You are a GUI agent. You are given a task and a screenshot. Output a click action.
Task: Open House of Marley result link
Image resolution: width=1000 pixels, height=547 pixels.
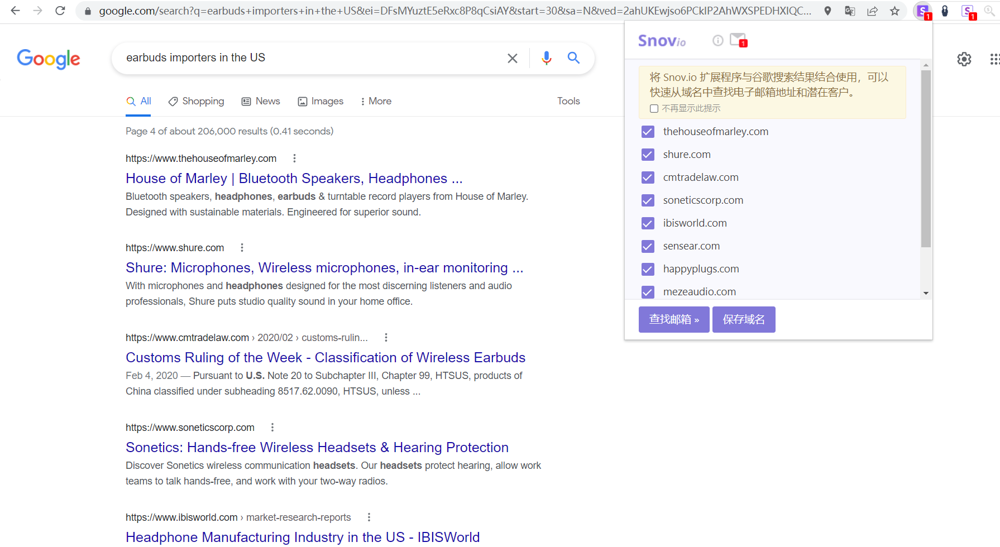[x=294, y=179]
